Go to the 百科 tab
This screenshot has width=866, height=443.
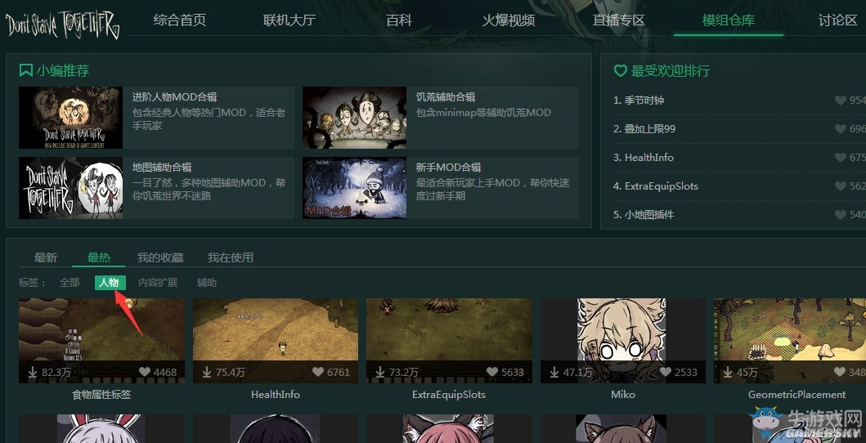[399, 20]
